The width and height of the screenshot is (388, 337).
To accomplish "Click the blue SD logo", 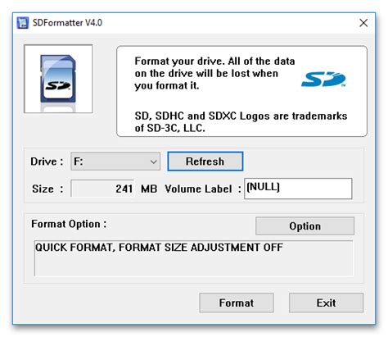I will pyautogui.click(x=323, y=80).
